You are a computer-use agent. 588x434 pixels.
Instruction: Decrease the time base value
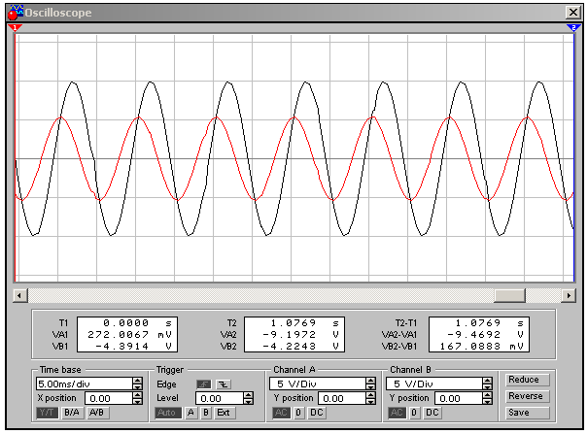click(138, 387)
